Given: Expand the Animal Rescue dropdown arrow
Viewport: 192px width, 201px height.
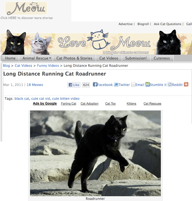Looking at the screenshot, I should (50, 58).
